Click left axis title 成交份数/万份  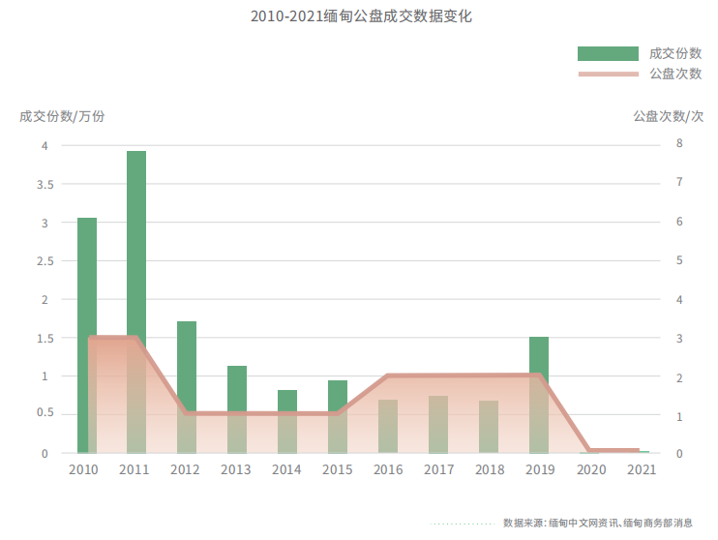tap(62, 116)
